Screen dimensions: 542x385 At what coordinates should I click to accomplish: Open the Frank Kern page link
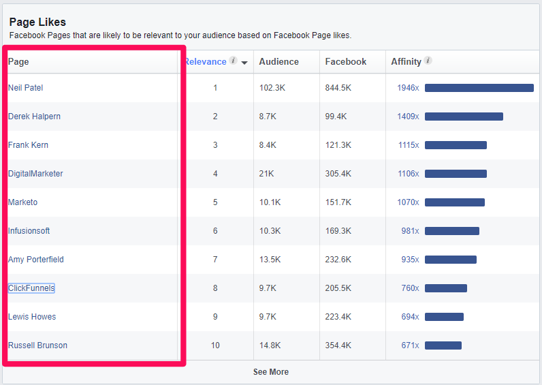[28, 145]
